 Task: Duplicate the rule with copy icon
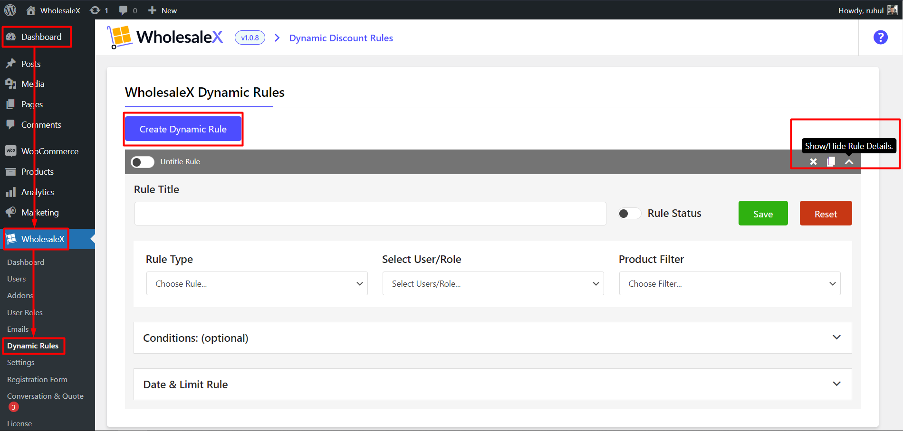[x=831, y=162]
